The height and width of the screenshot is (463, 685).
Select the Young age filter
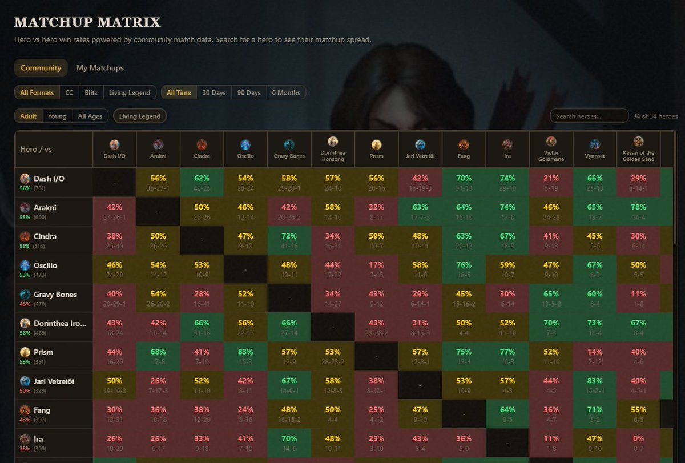tap(57, 116)
